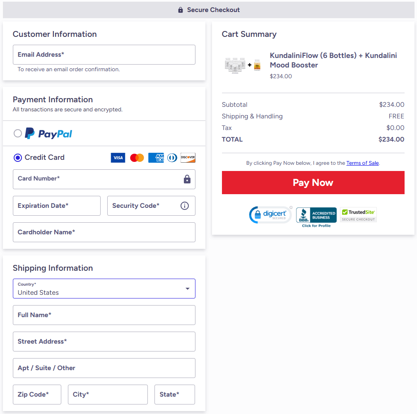The height and width of the screenshot is (414, 417).
Task: Click the American Express card icon
Action: coord(156,158)
